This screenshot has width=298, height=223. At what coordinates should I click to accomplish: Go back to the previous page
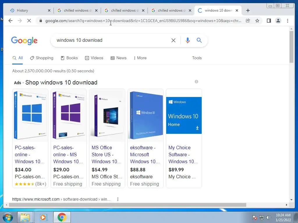click(x=10, y=21)
